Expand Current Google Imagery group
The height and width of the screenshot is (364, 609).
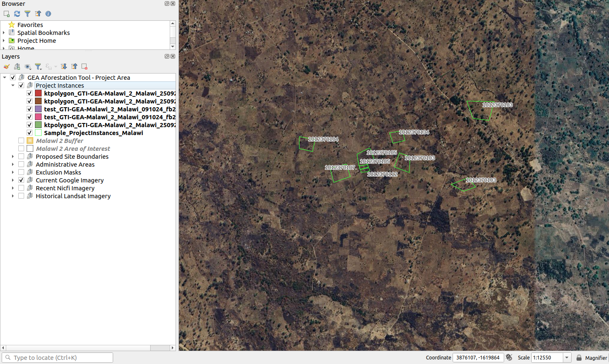tap(13, 180)
